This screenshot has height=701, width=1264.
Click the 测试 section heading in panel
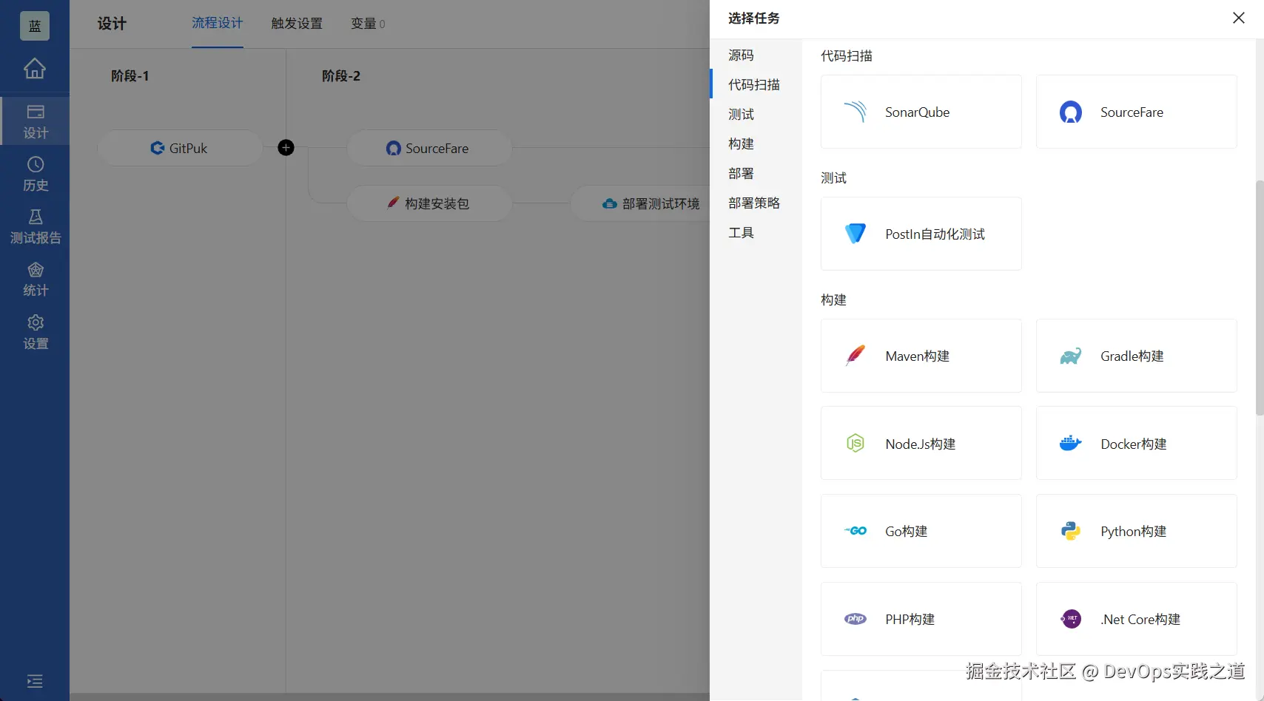tap(833, 177)
